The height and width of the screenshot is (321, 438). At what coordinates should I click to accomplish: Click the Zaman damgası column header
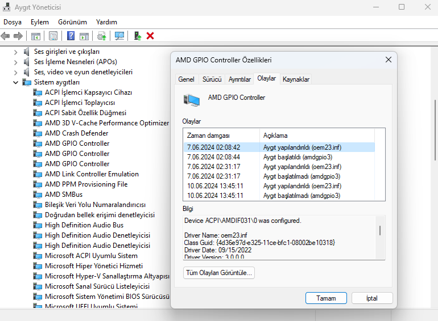(x=221, y=136)
